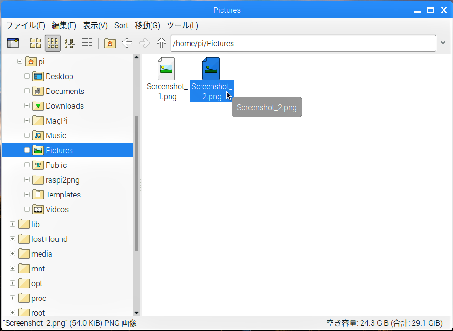Expand the lib folder node

pos(12,224)
